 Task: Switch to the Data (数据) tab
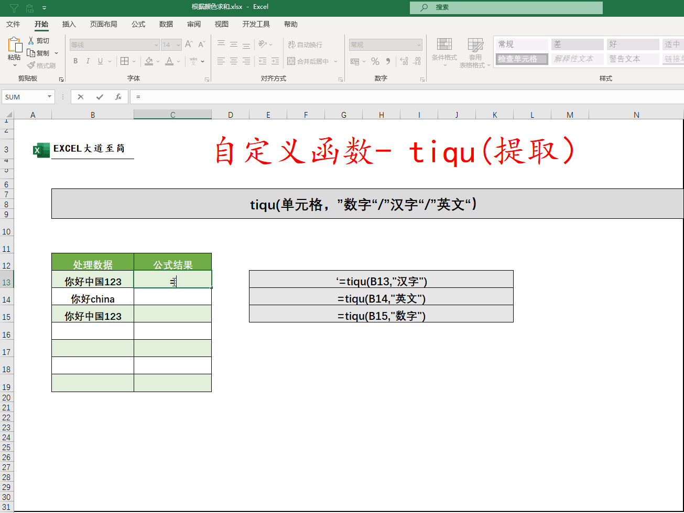(166, 24)
